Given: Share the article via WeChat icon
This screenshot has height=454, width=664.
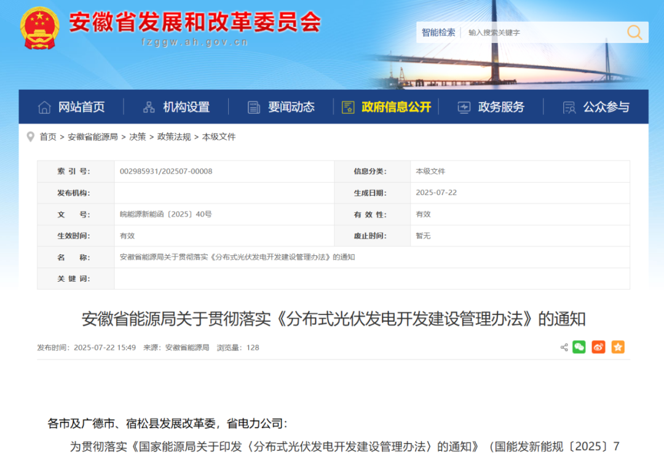Looking at the screenshot, I should coord(579,347).
